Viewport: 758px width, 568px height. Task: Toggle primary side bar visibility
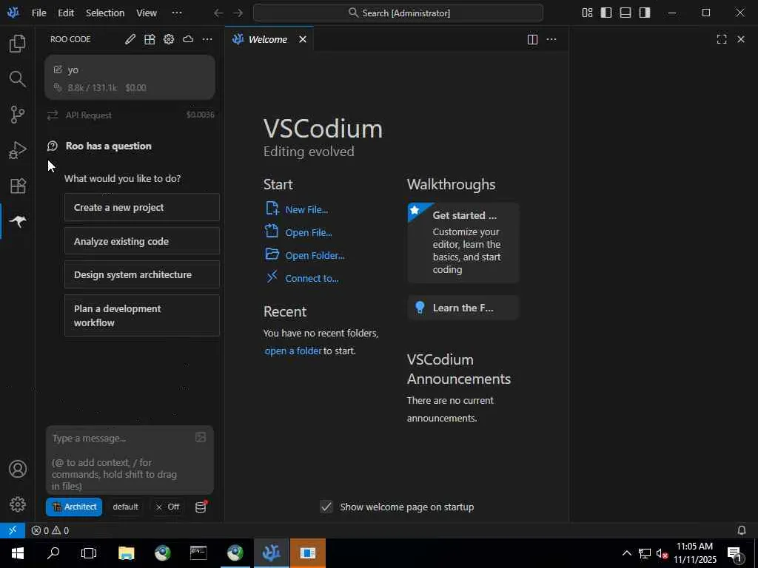pyautogui.click(x=606, y=13)
